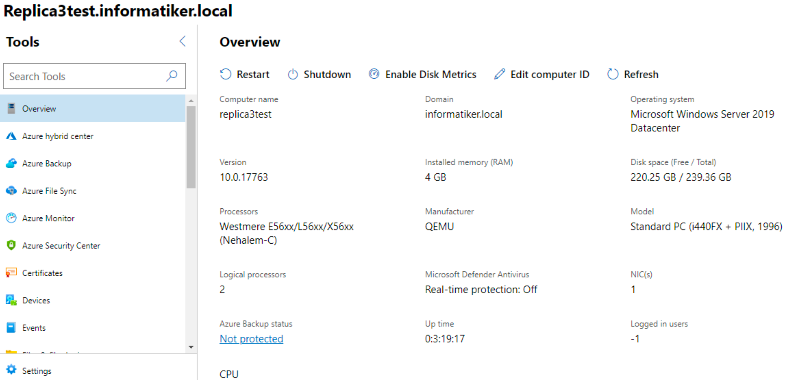Select the Azure File Sync icon
Image resolution: width=789 pixels, height=380 pixels.
coord(11,191)
